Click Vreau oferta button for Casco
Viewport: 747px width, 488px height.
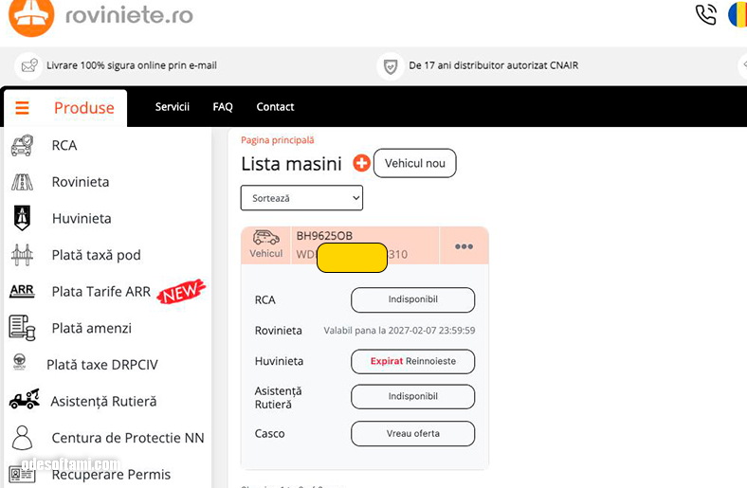412,433
